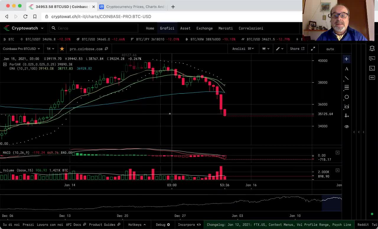Select the highlighted range in overview navigator
This screenshot has height=229, width=378.
332,203
